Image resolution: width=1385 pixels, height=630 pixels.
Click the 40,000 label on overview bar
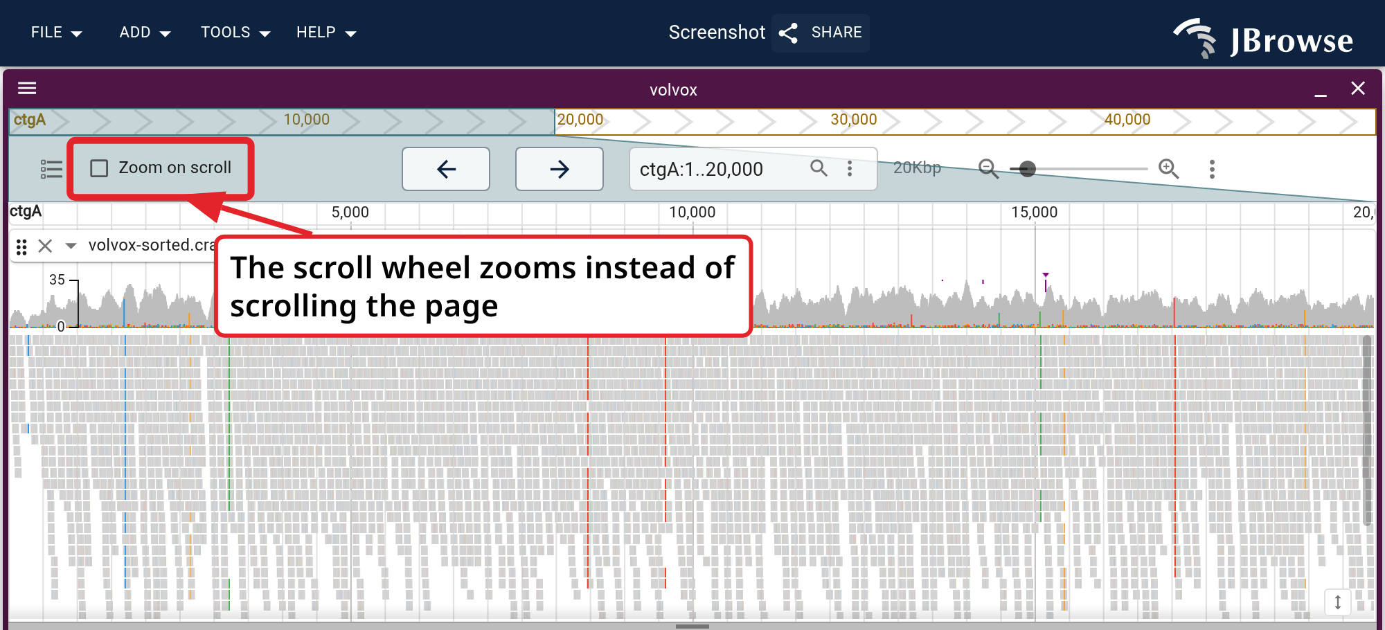(1127, 120)
